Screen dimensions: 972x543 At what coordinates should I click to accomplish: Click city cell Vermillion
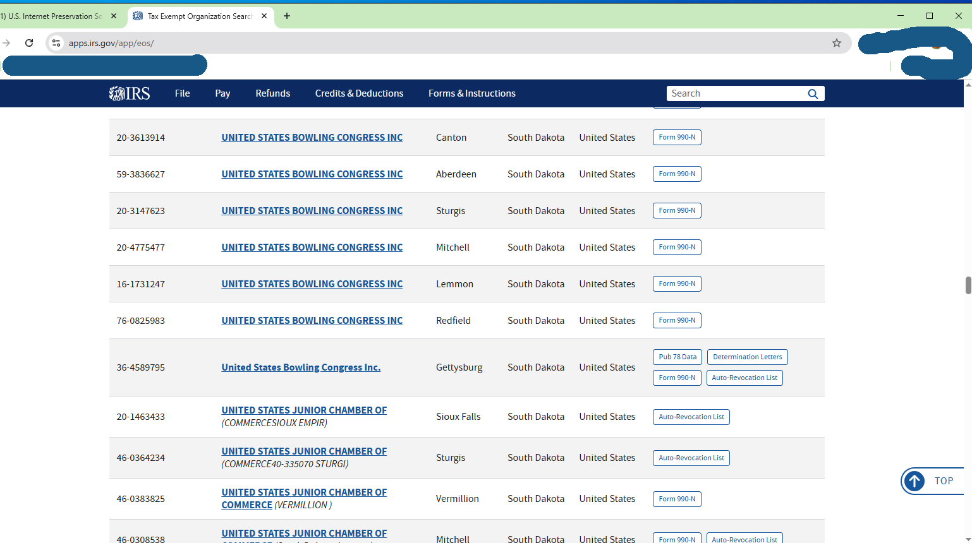click(x=457, y=499)
